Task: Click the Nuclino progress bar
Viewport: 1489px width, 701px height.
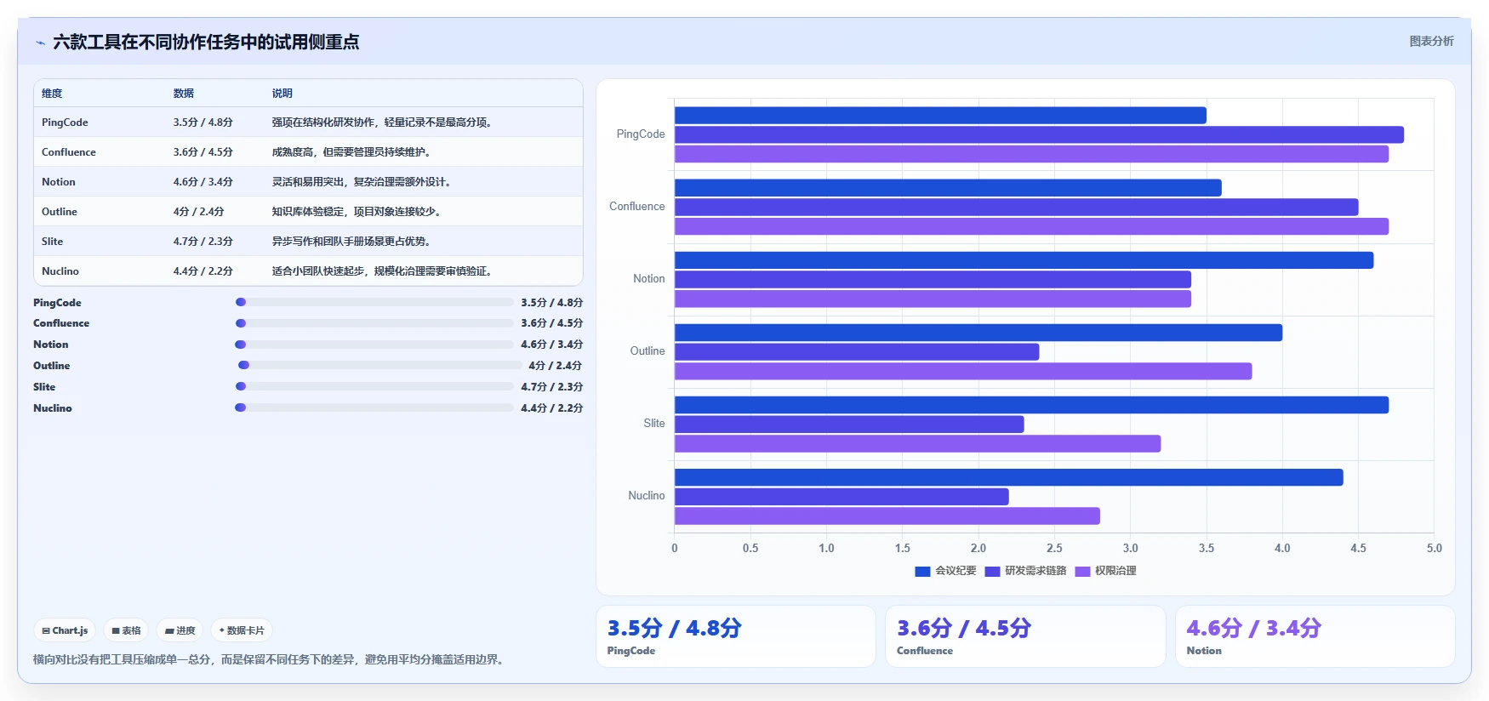Action: 374,407
